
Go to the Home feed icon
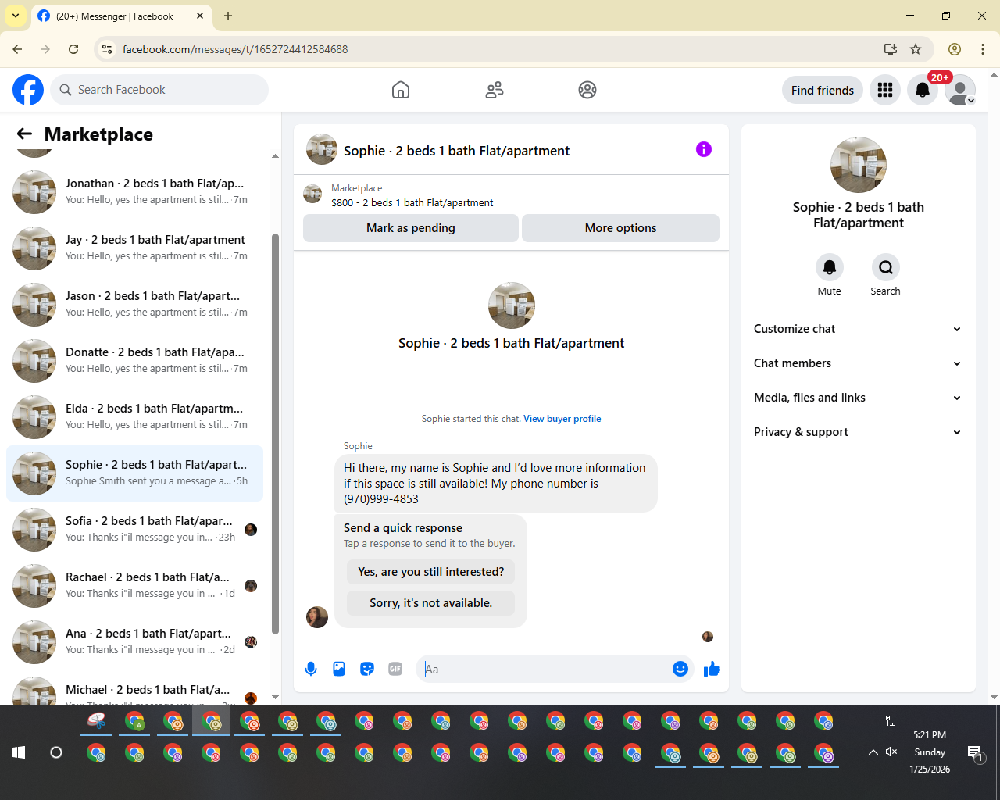pyautogui.click(x=401, y=90)
